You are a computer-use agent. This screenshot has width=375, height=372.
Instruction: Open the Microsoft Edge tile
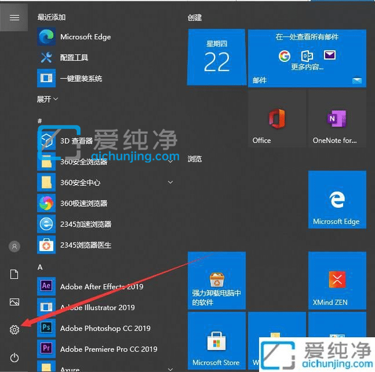[x=337, y=200]
